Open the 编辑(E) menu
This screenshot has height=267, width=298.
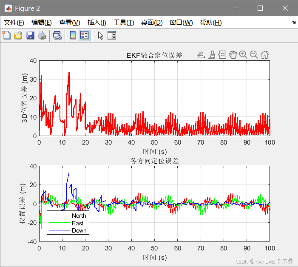[41, 23]
